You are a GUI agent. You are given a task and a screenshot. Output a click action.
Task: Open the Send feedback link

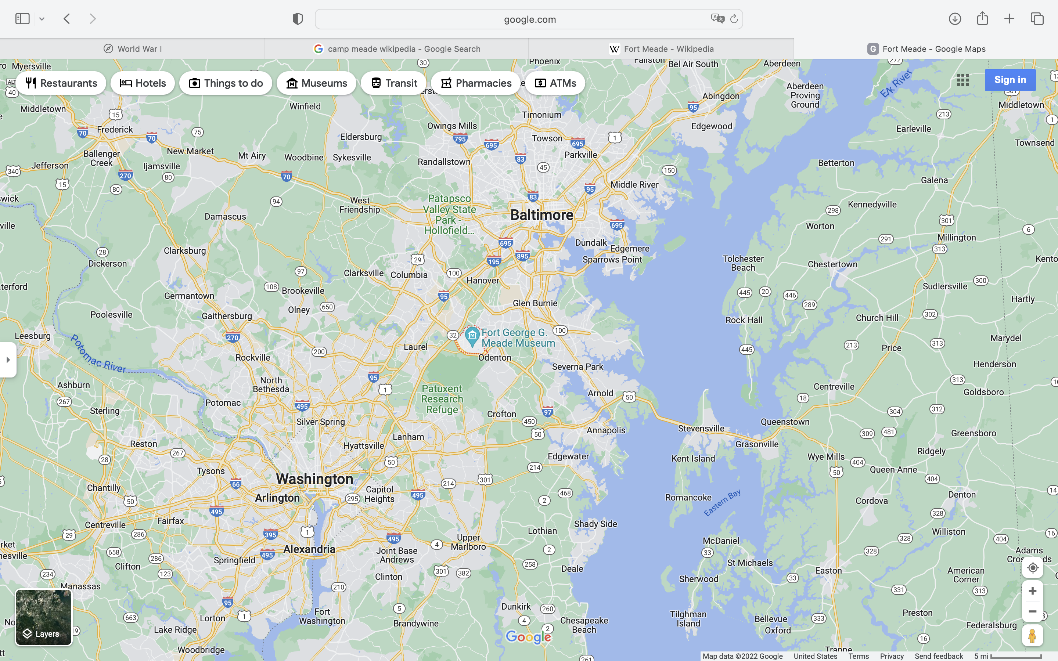pos(939,656)
